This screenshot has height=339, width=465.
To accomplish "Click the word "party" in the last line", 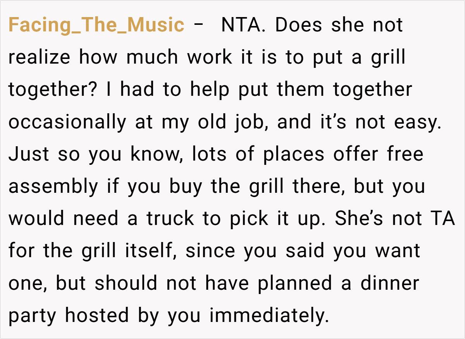I will click(x=33, y=316).
